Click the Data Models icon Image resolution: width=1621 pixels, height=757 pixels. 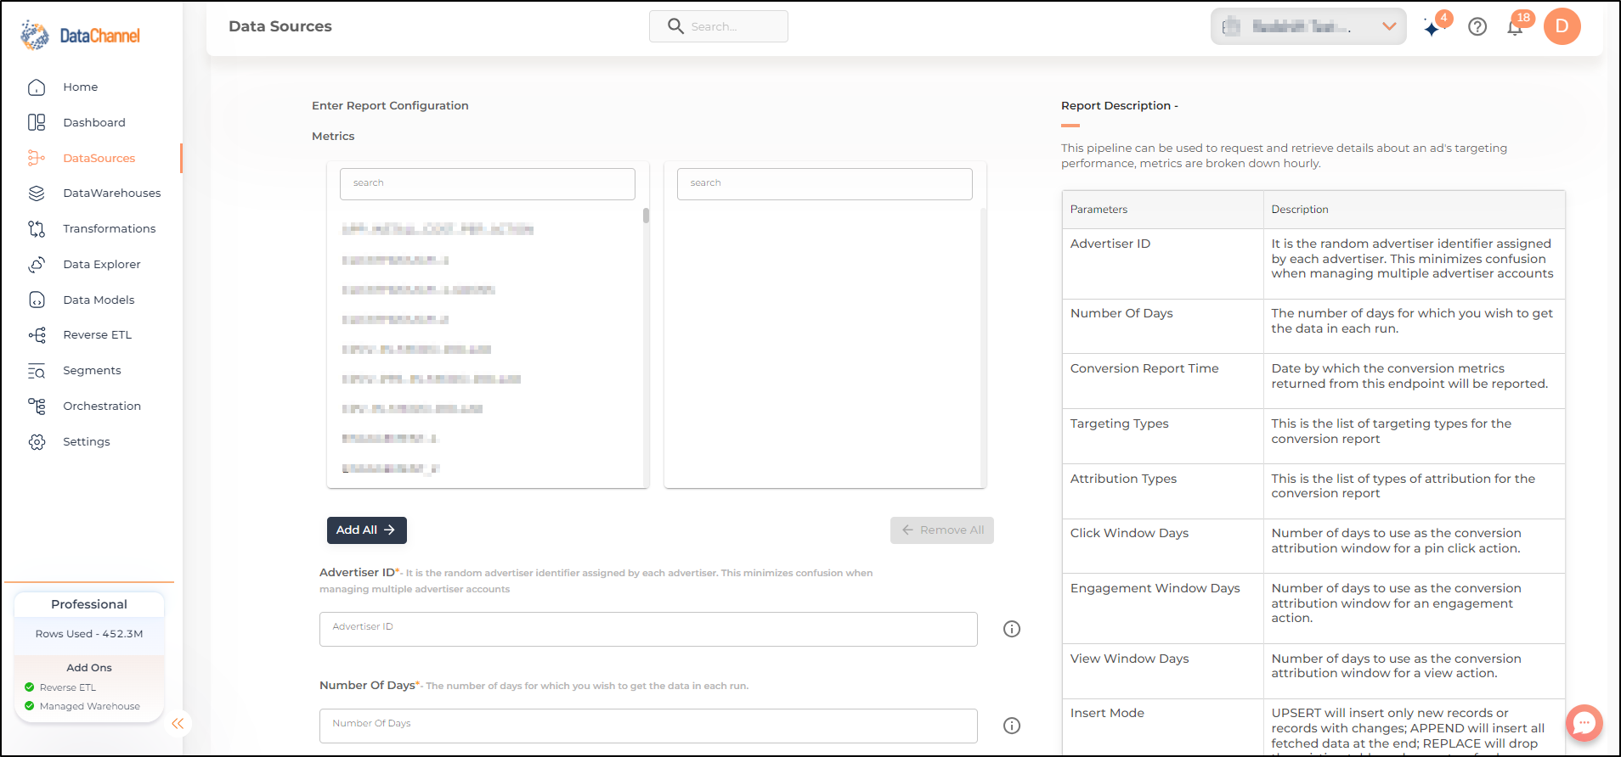[37, 300]
